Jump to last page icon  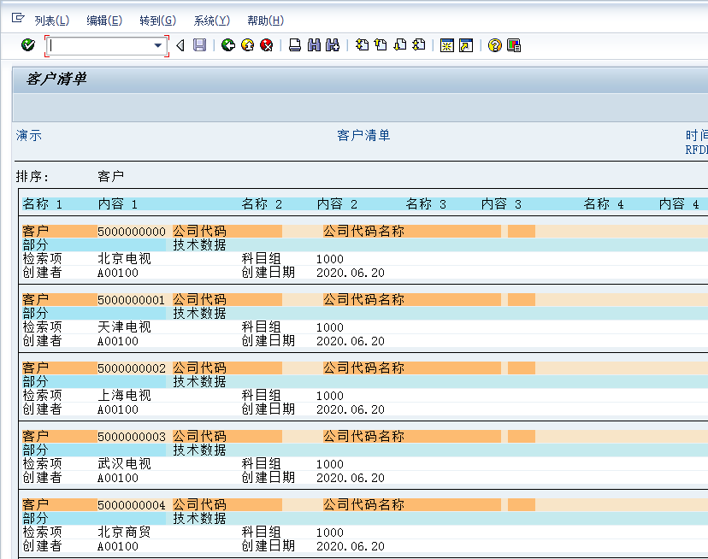(419, 45)
